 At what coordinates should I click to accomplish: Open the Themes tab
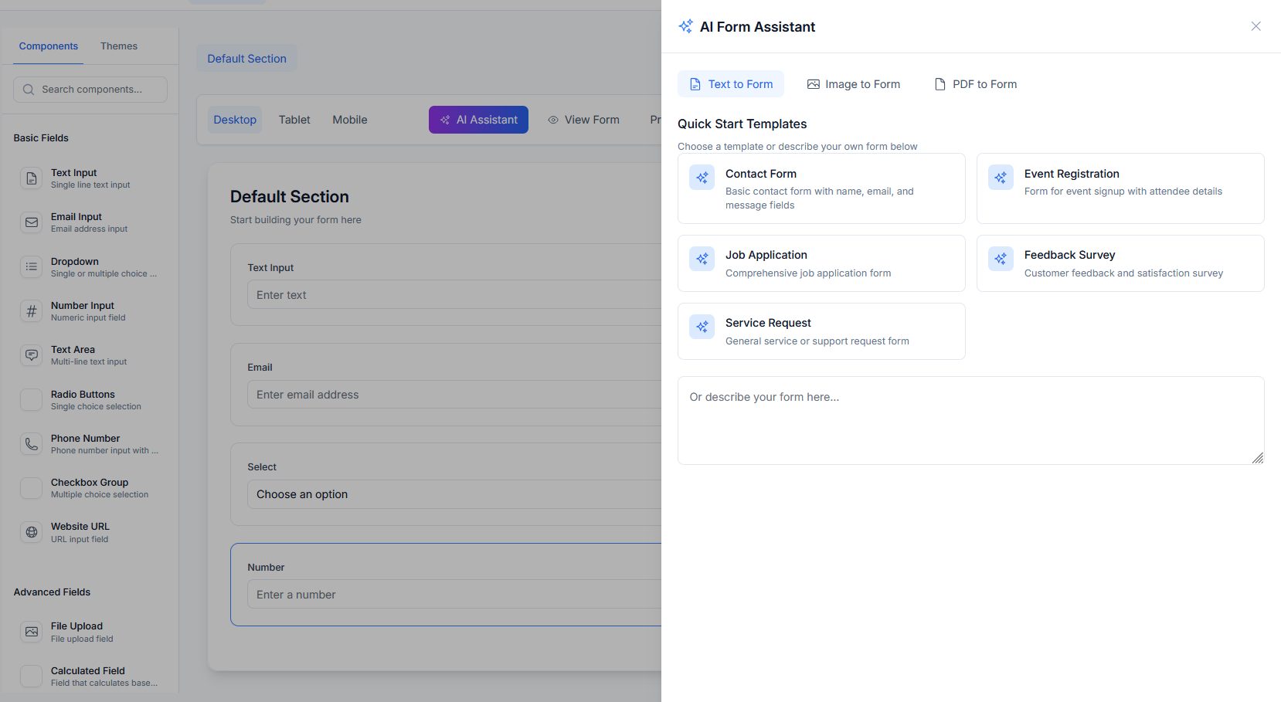tap(119, 46)
